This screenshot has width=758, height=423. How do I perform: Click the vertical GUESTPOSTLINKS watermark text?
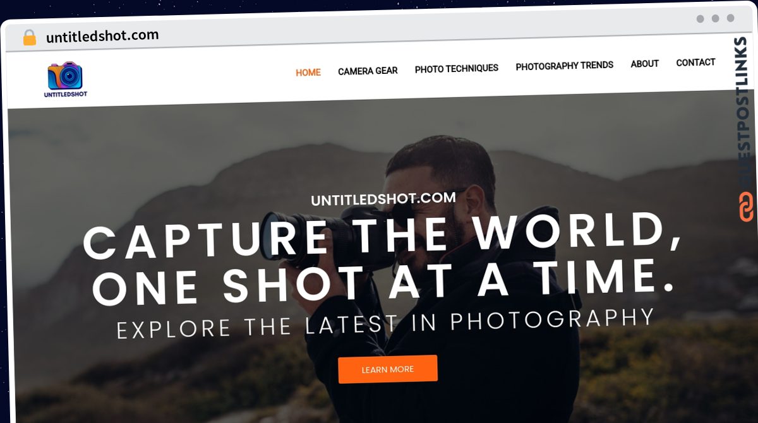(x=745, y=112)
